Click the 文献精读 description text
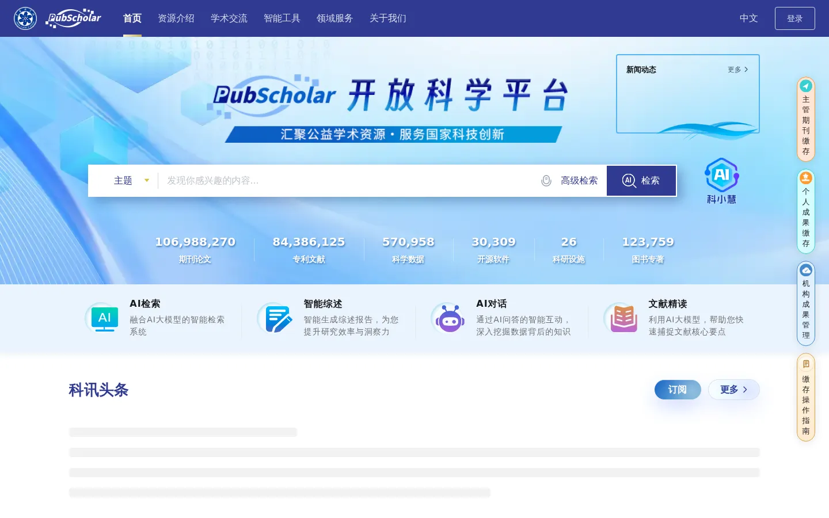 [696, 326]
